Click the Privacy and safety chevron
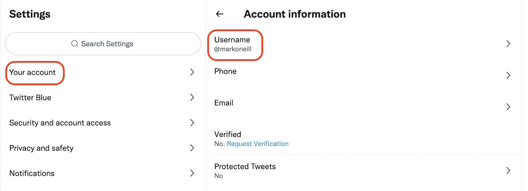This screenshot has width=528, height=191. click(x=192, y=148)
